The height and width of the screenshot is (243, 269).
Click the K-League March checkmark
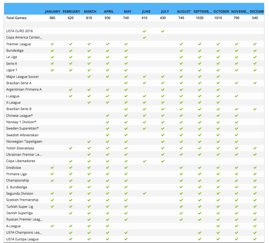pos(89,103)
